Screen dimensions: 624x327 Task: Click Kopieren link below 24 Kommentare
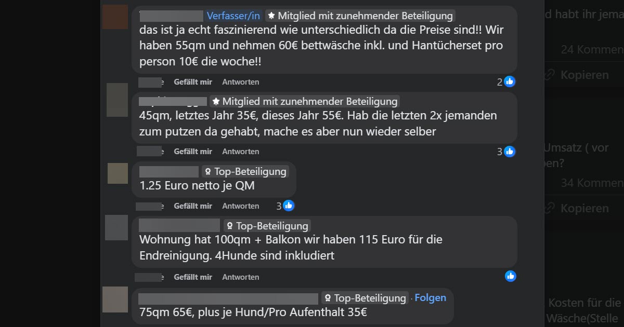[x=583, y=75]
